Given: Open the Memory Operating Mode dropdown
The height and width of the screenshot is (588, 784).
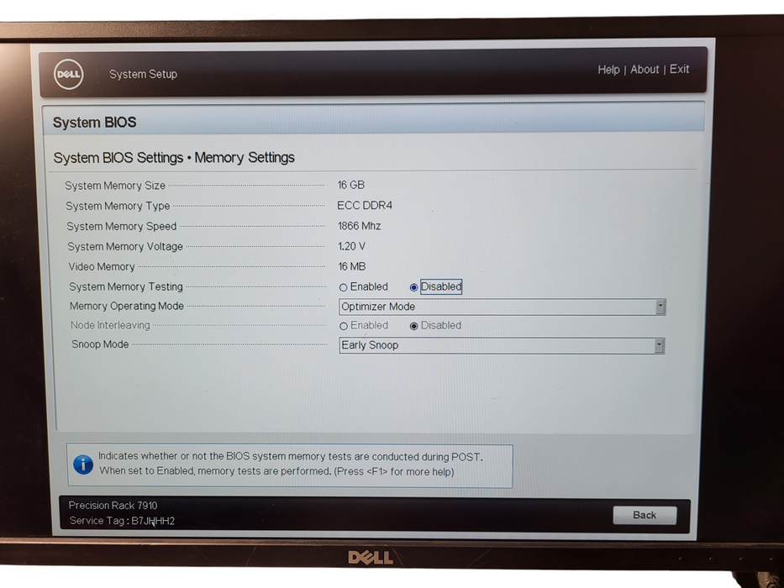Looking at the screenshot, I should tap(502, 307).
